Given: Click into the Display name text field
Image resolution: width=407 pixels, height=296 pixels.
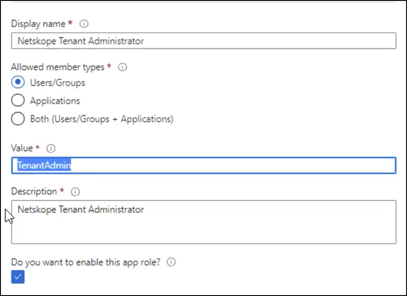Looking at the screenshot, I should (204, 41).
